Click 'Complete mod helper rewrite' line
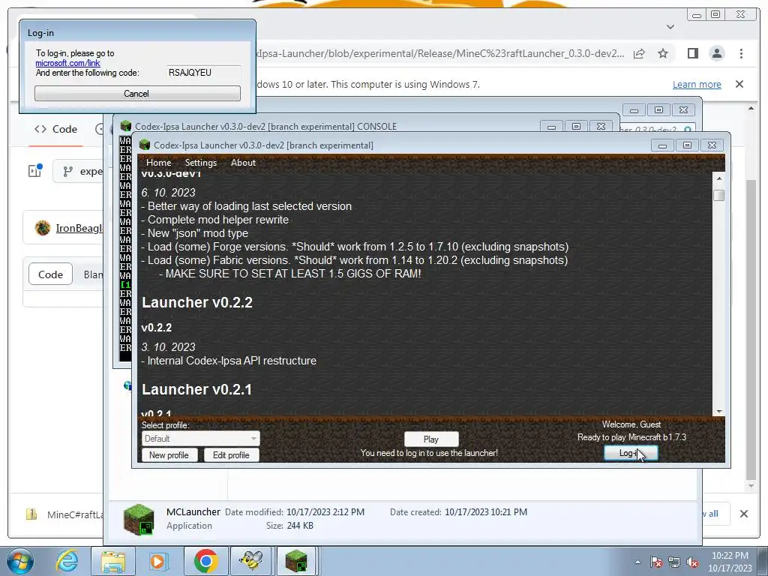The height and width of the screenshot is (576, 768). (x=215, y=220)
